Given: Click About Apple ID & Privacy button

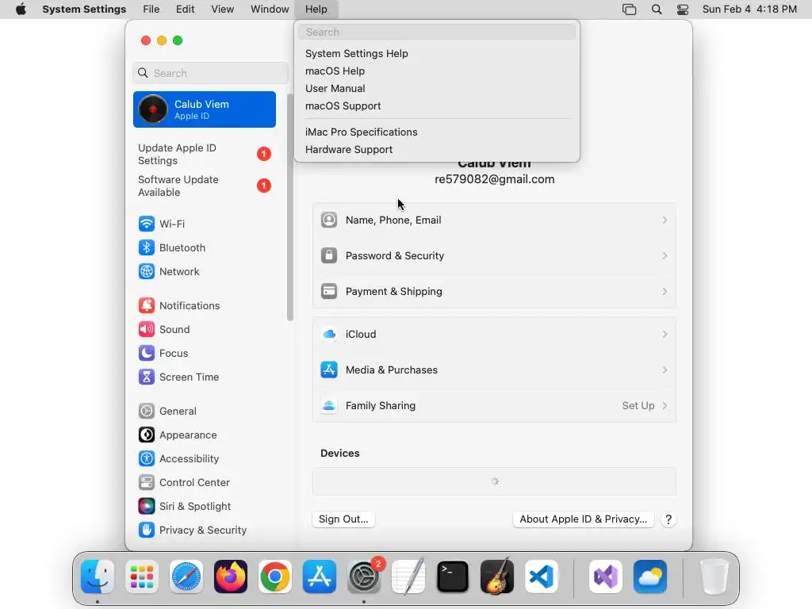Looking at the screenshot, I should [583, 519].
